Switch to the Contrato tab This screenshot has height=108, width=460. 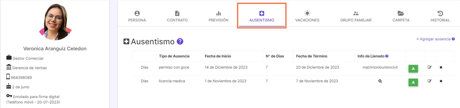click(177, 16)
